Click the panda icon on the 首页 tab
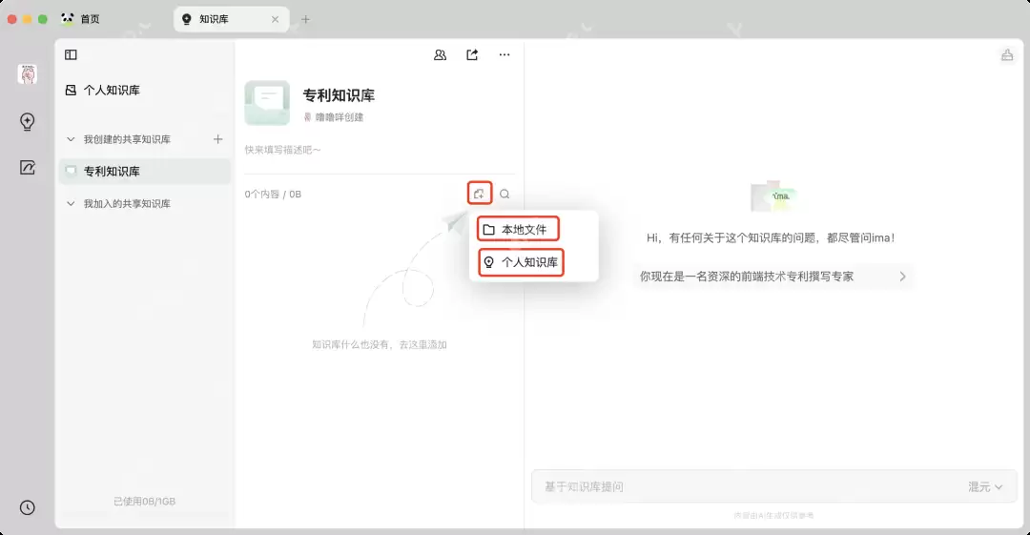 tap(67, 19)
